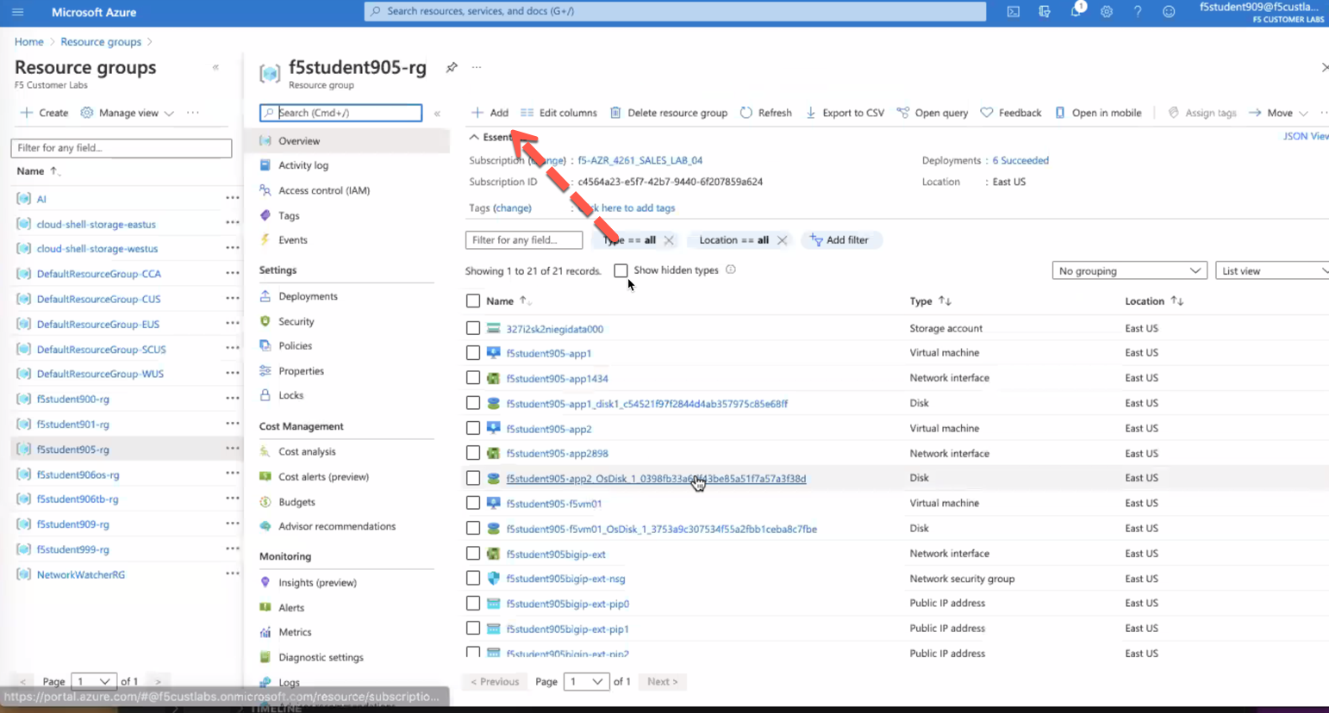Open the ellipsis menu for f5student900-rg
1329x713 pixels.
click(x=233, y=399)
